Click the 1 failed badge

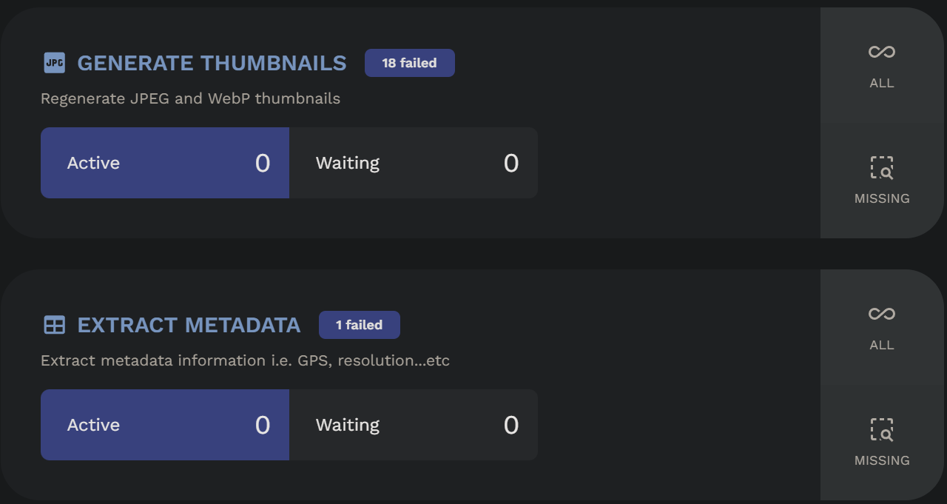(x=359, y=325)
